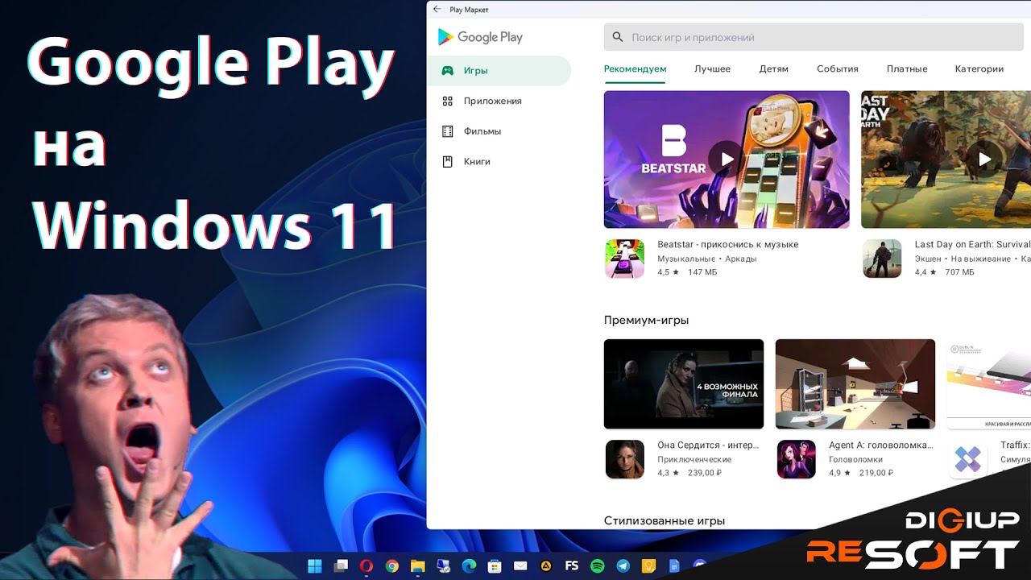
Task: Launch Google Chrome from the taskbar
Action: (392, 566)
